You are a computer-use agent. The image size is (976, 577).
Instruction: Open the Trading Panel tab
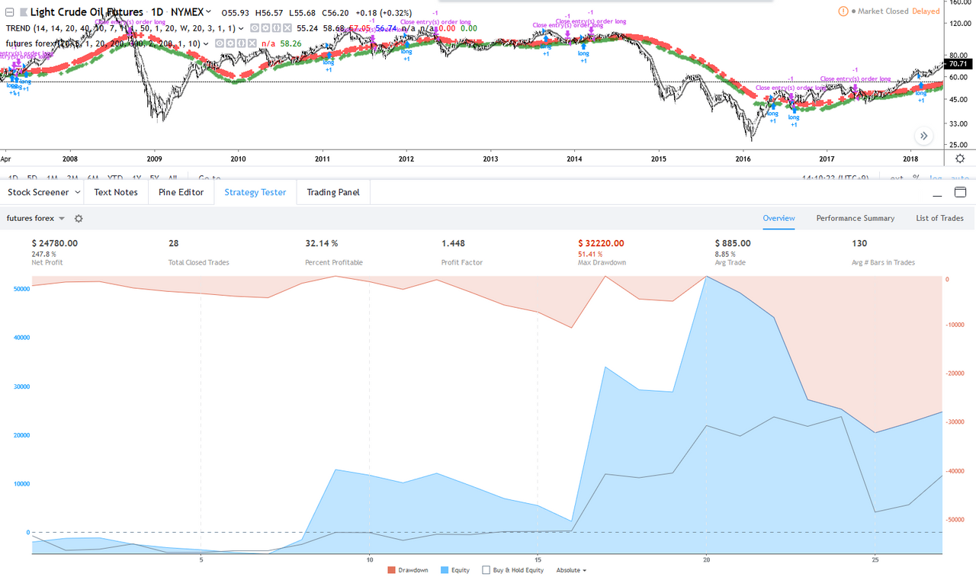click(x=332, y=192)
